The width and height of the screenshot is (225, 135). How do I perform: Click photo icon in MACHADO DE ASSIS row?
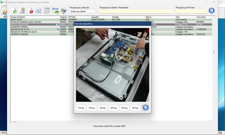[x=58, y=30]
